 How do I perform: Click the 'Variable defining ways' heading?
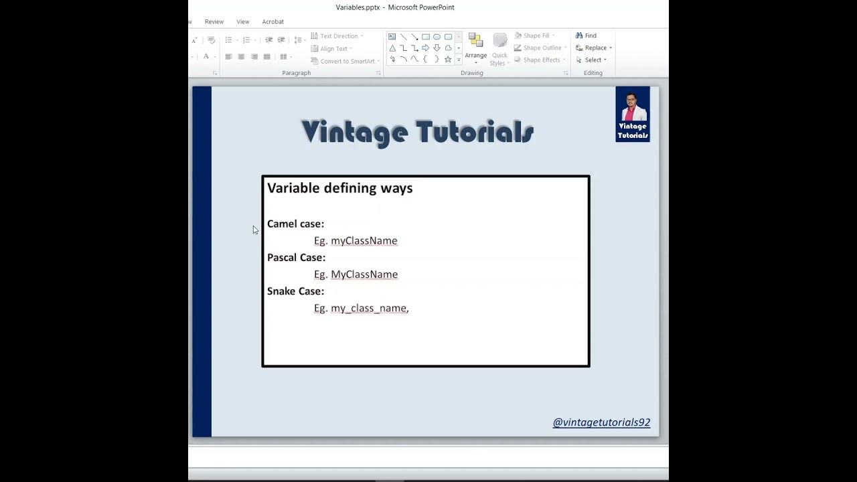click(x=340, y=188)
